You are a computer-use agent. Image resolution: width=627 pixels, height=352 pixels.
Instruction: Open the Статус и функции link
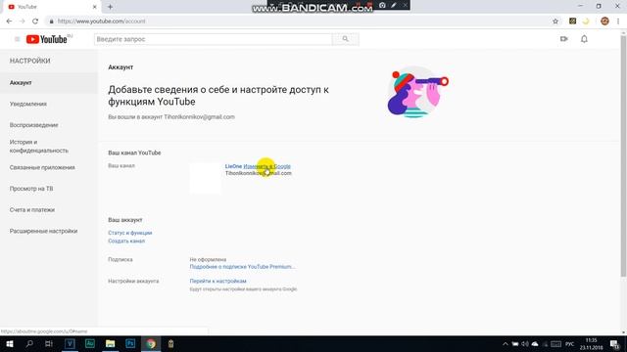pos(130,233)
